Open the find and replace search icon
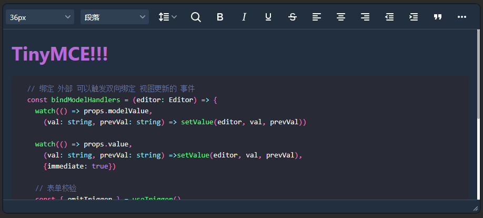 [x=196, y=17]
